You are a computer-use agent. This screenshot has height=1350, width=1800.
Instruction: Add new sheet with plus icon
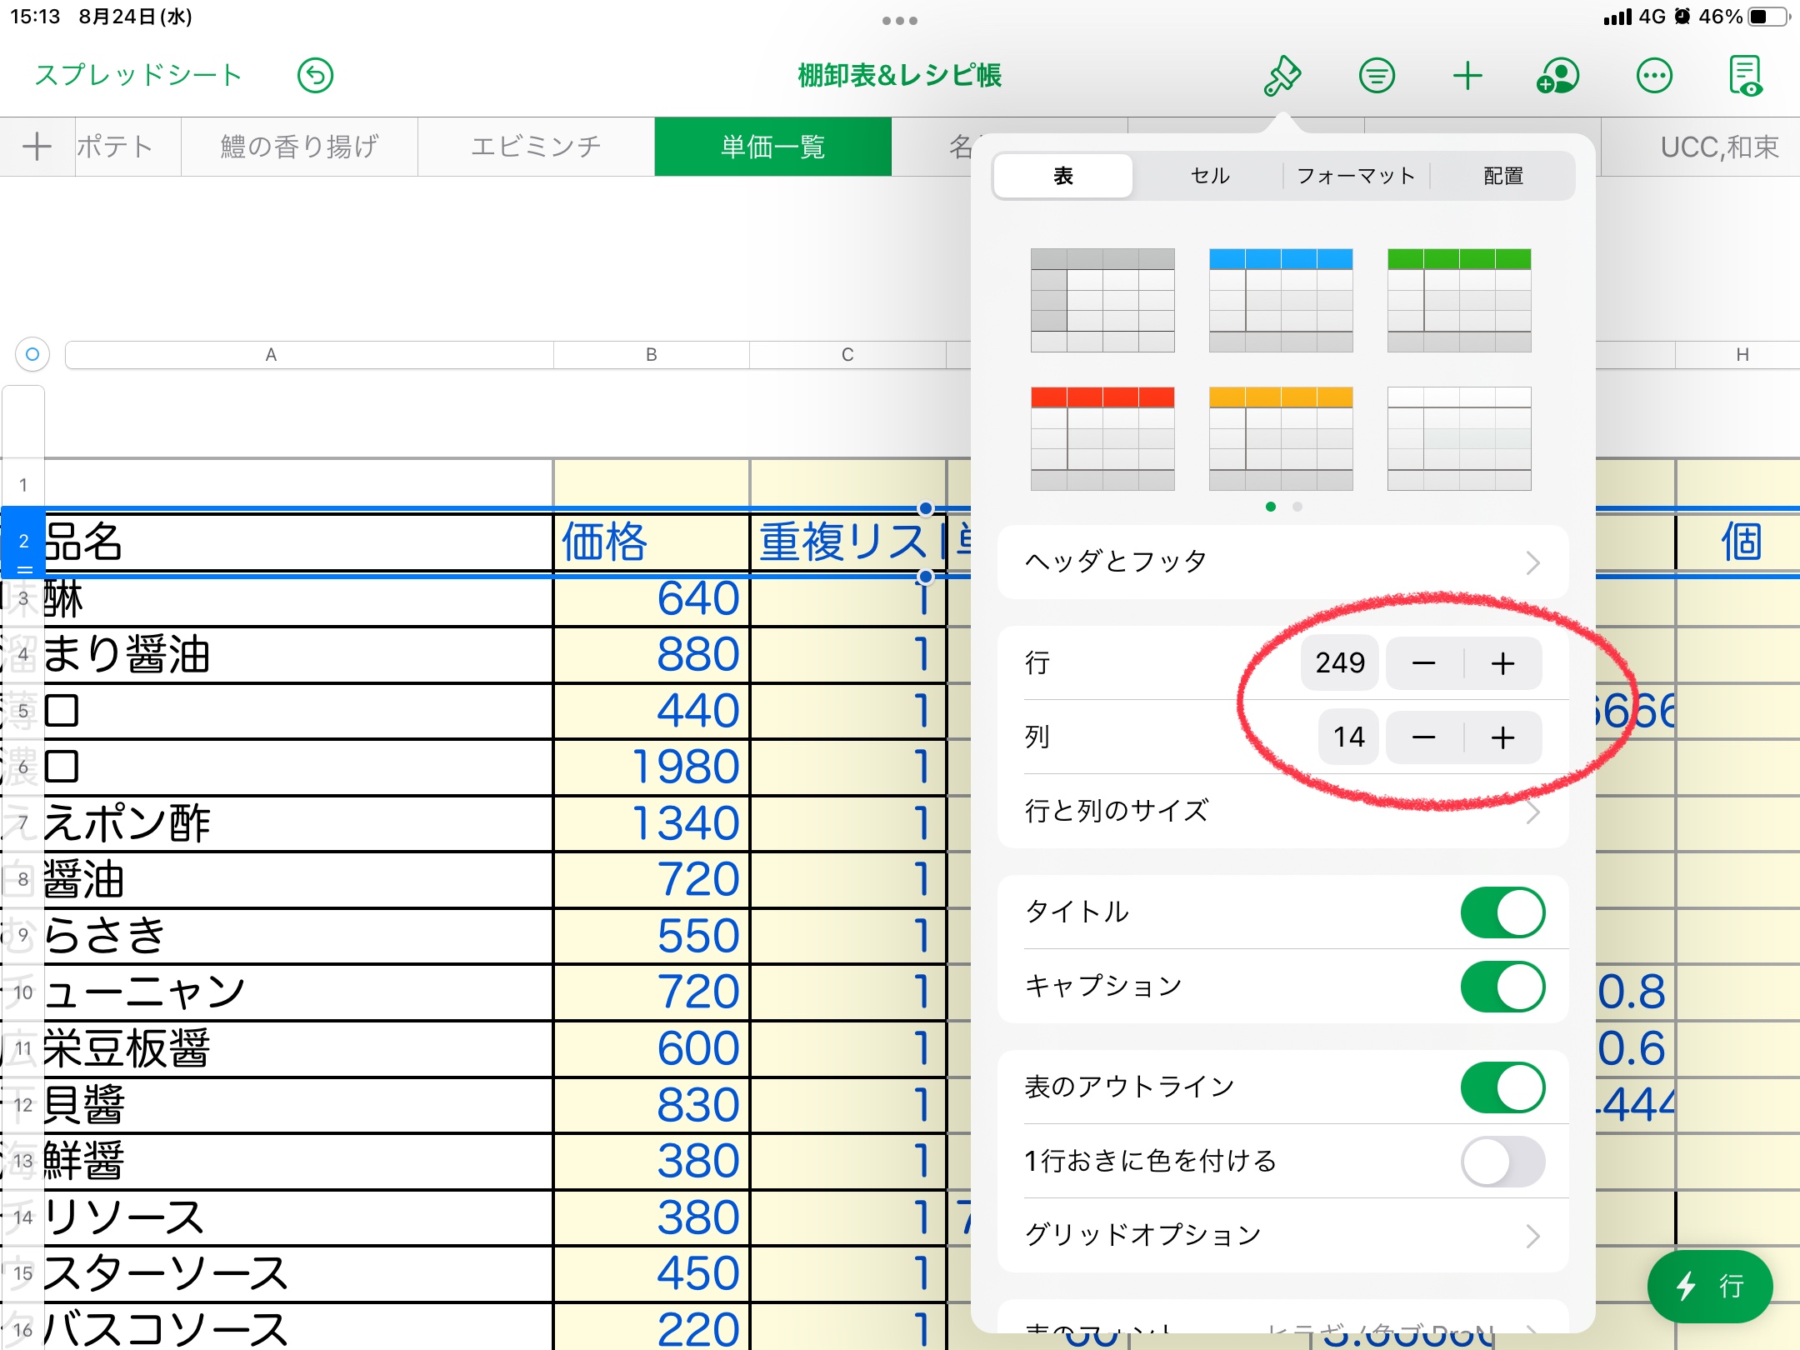pyautogui.click(x=37, y=147)
